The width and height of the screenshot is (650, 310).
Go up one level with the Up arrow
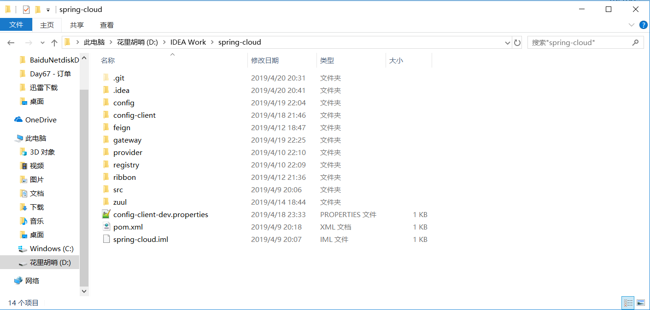coord(54,43)
